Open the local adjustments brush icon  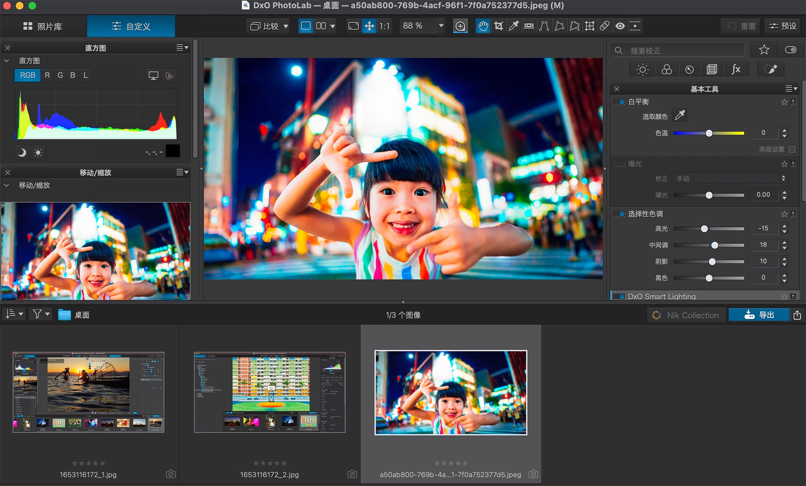point(771,70)
